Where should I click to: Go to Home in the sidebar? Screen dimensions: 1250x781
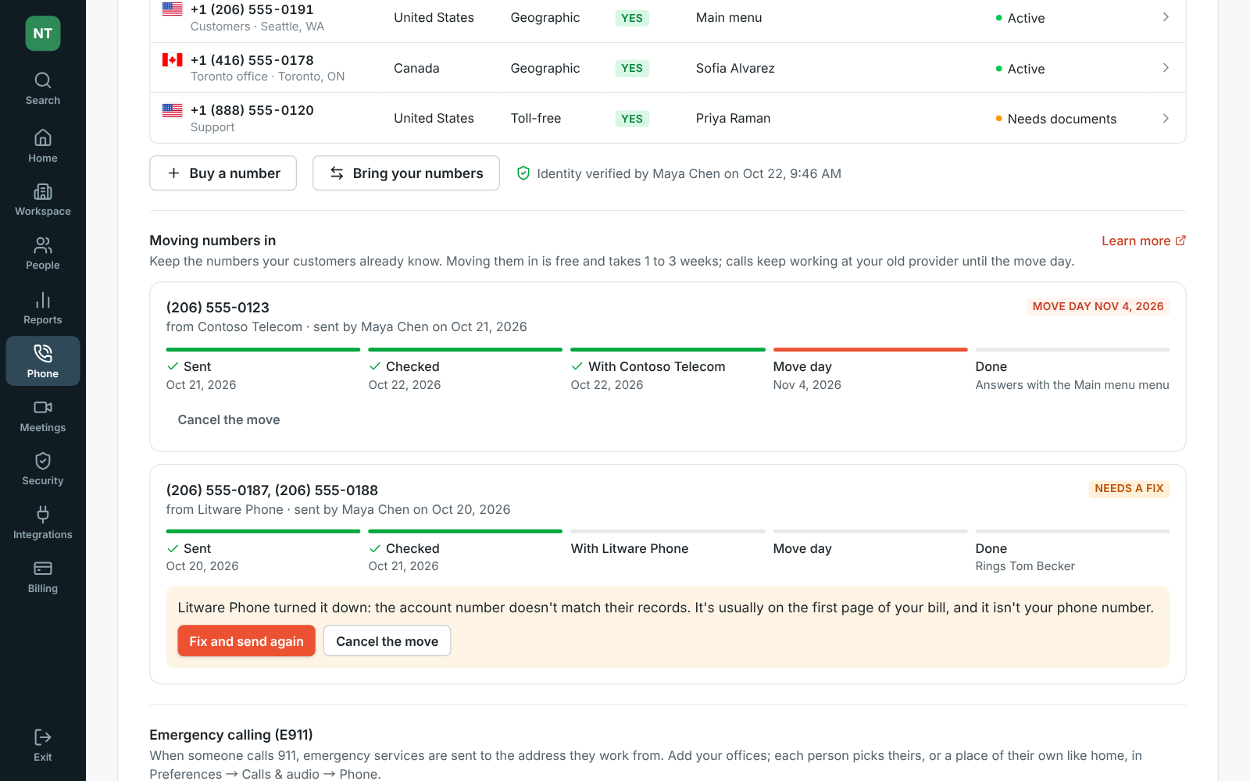(43, 146)
